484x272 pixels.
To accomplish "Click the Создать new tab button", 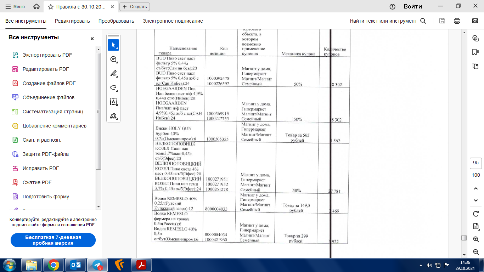I will click(x=135, y=6).
